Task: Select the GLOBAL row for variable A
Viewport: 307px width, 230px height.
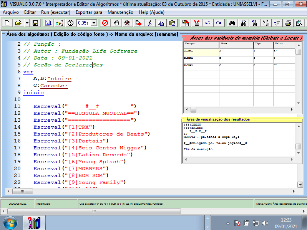Action: coord(201,53)
